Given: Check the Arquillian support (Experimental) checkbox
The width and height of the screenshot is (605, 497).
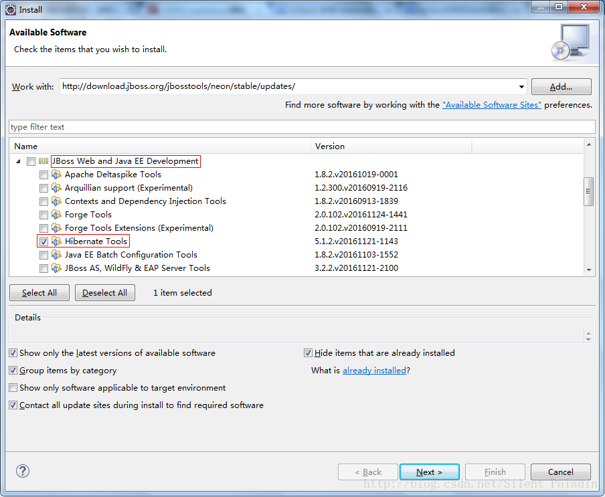Looking at the screenshot, I should 44,188.
